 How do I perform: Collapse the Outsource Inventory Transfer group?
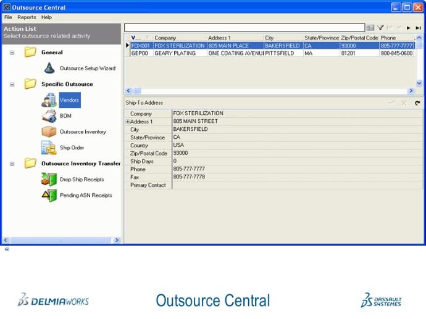12,164
